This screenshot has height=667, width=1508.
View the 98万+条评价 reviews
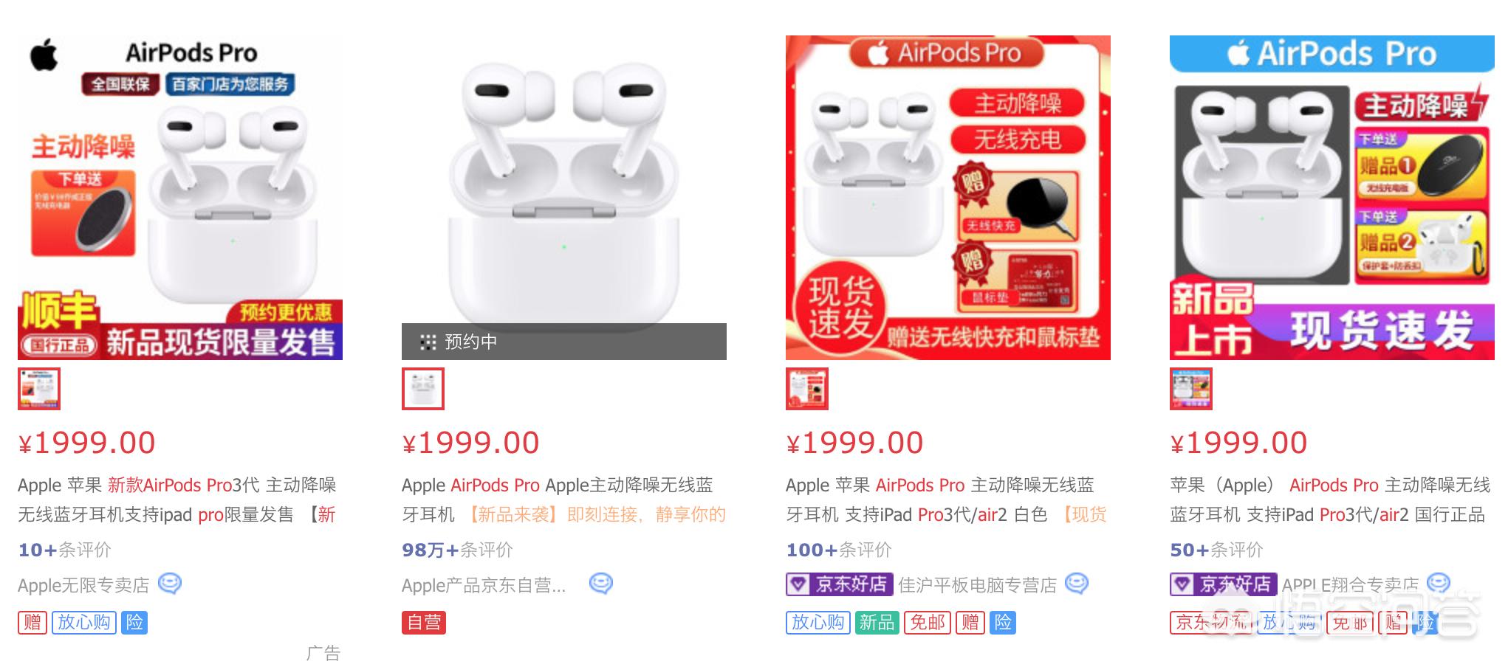[x=457, y=550]
